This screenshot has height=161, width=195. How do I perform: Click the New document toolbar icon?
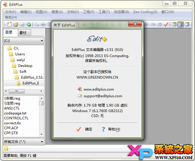pyautogui.click(x=9, y=25)
